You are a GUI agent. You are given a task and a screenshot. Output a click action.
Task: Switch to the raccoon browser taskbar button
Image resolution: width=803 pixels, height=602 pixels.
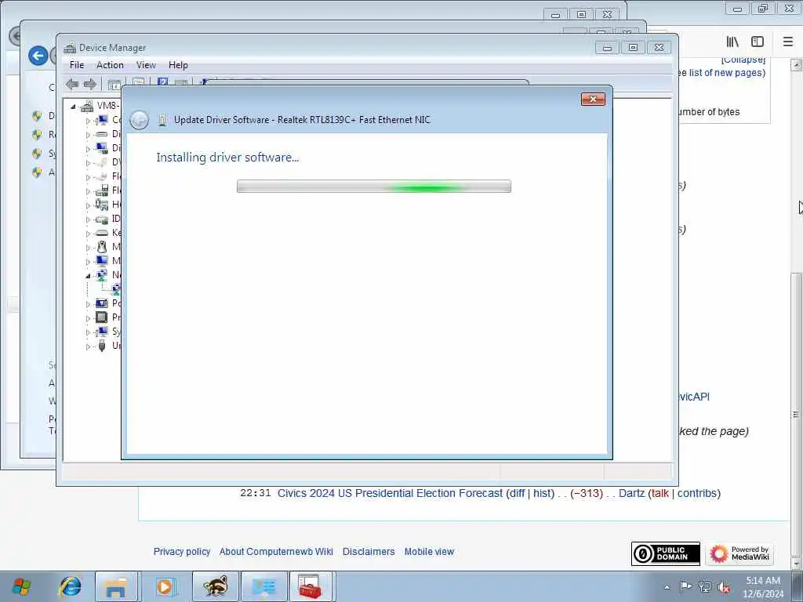click(216, 586)
